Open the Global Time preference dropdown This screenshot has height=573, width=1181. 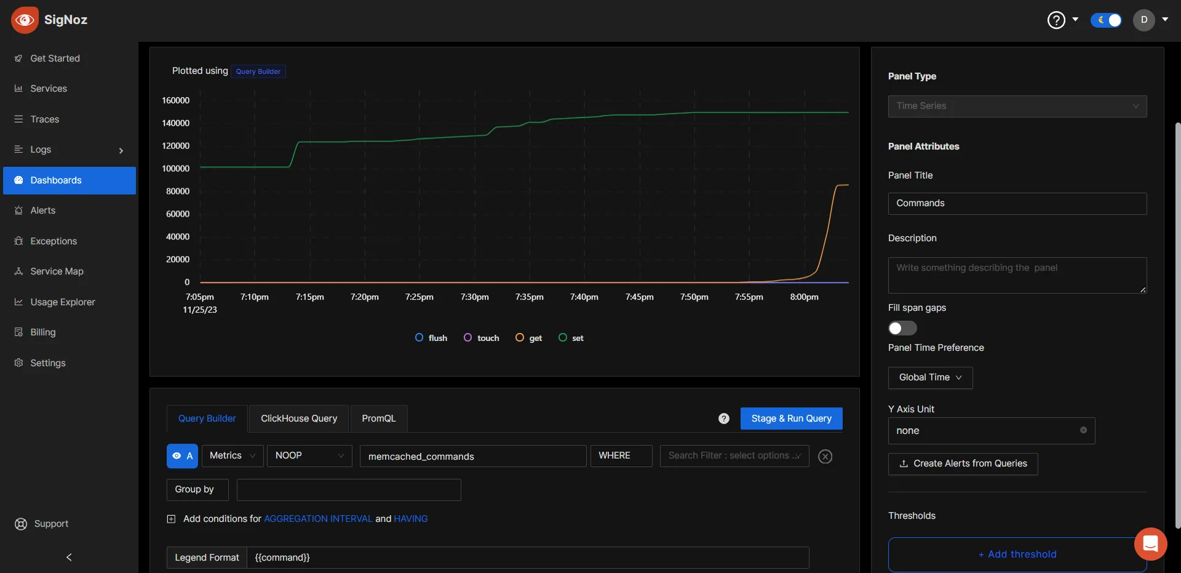coord(931,378)
